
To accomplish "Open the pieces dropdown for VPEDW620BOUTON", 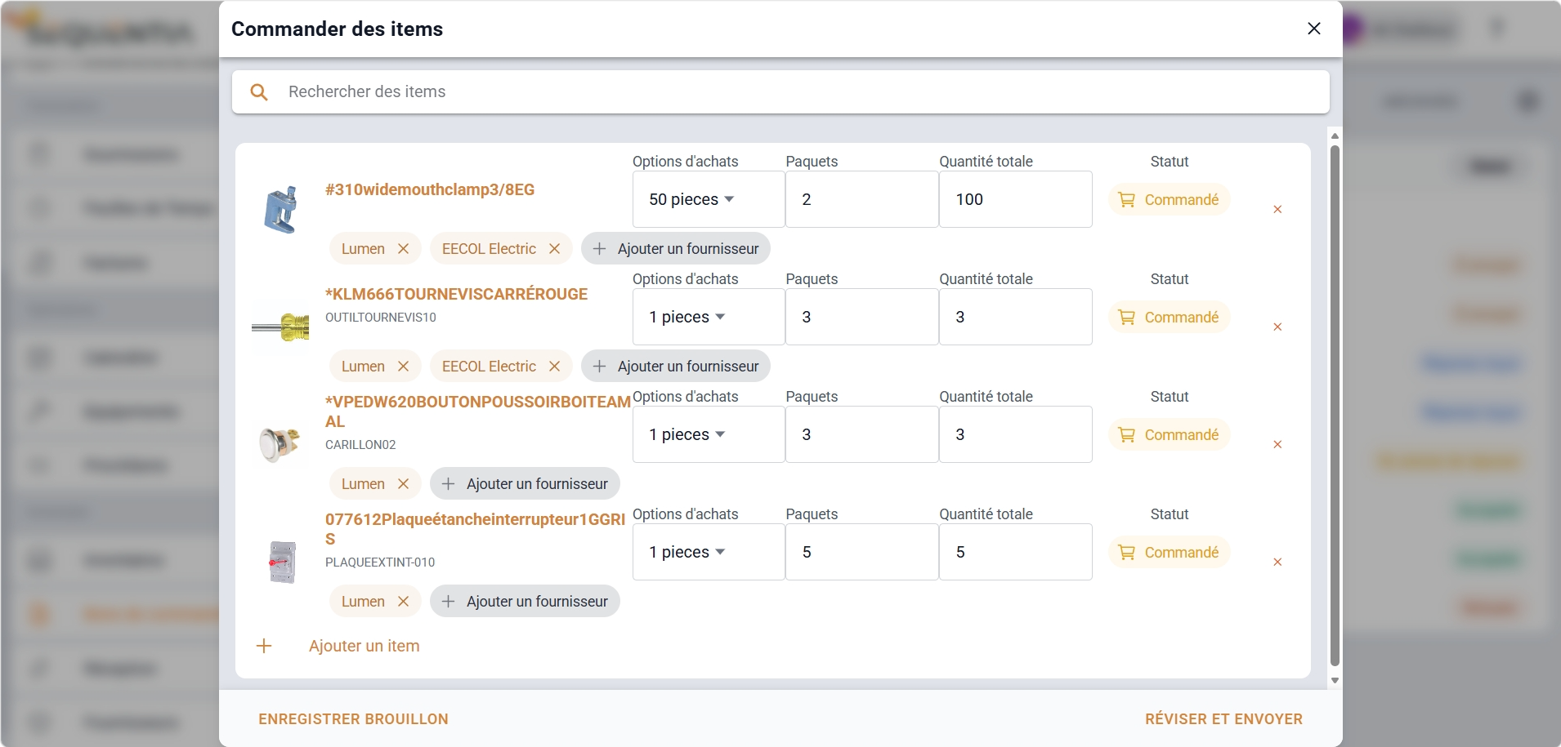I will 709,434.
